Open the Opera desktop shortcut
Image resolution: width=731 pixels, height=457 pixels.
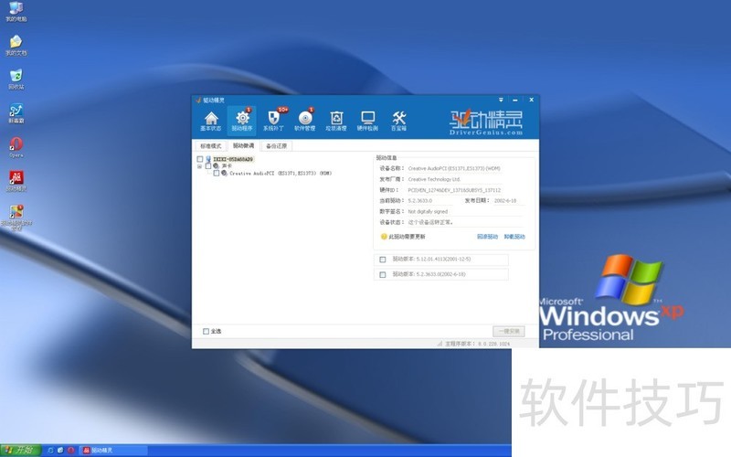(16, 146)
